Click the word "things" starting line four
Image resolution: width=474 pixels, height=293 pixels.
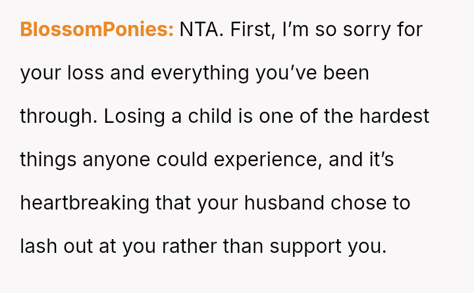[x=48, y=160]
